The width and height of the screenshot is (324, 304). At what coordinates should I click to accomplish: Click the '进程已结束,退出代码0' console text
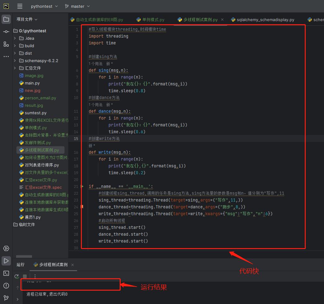pos(47,294)
